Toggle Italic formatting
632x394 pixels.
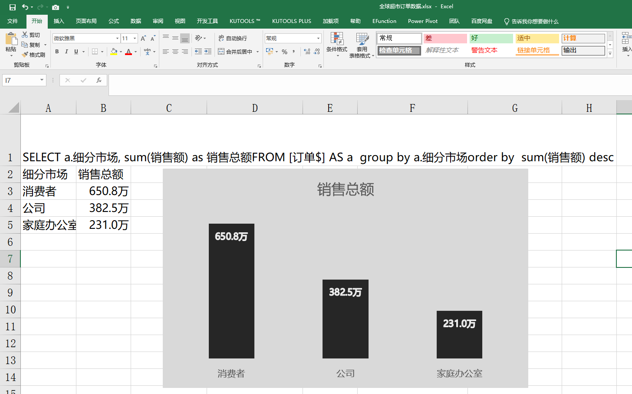click(x=66, y=52)
